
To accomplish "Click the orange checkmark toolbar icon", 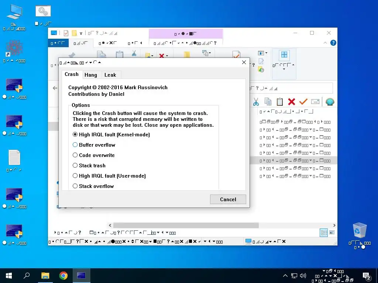I will click(303, 102).
